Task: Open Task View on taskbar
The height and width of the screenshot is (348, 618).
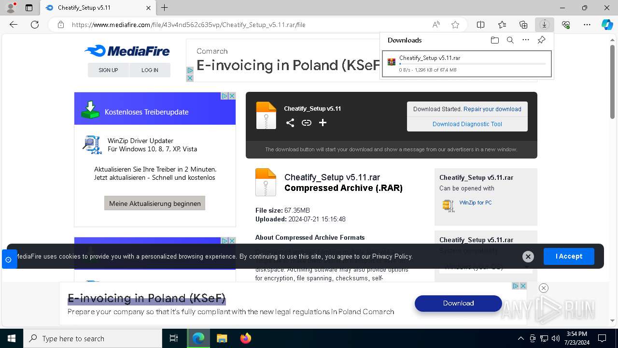Action: tap(174, 338)
